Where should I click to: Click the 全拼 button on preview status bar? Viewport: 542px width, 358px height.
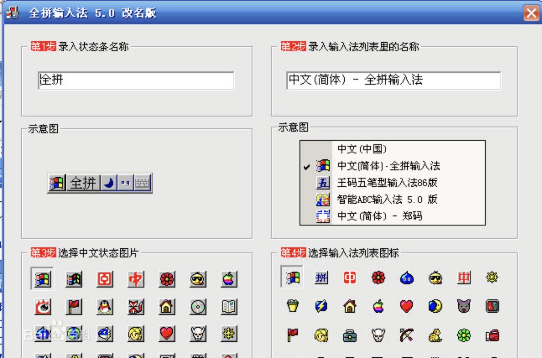click(x=83, y=183)
